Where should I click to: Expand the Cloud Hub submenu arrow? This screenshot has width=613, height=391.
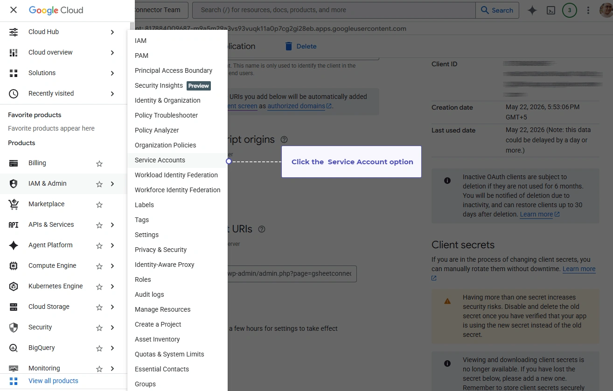click(112, 32)
